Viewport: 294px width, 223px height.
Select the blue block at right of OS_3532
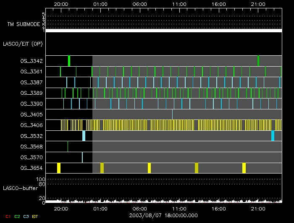tap(273, 136)
